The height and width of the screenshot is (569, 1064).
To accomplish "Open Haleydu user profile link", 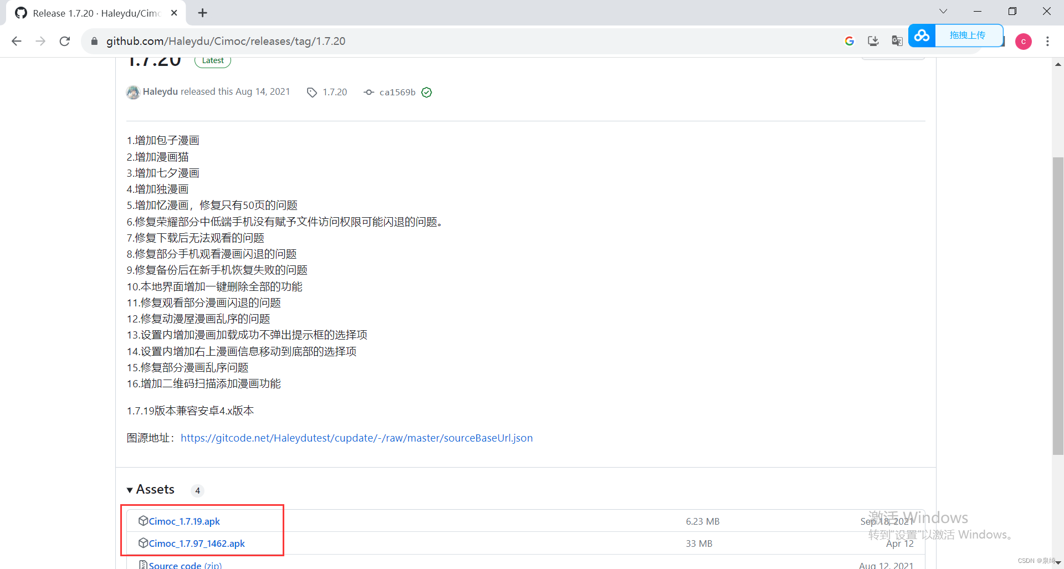I will (x=160, y=92).
